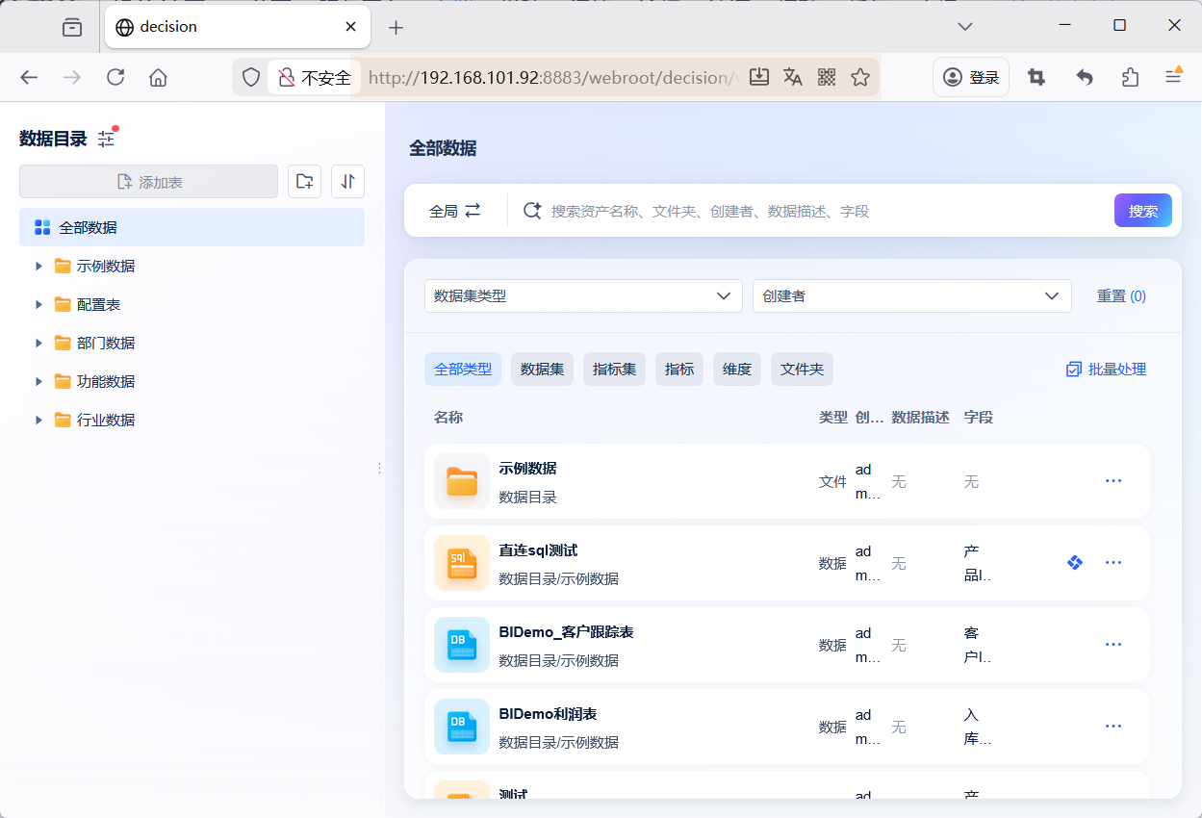
Task: Click the sidebar collapse handle dots
Action: (x=379, y=468)
